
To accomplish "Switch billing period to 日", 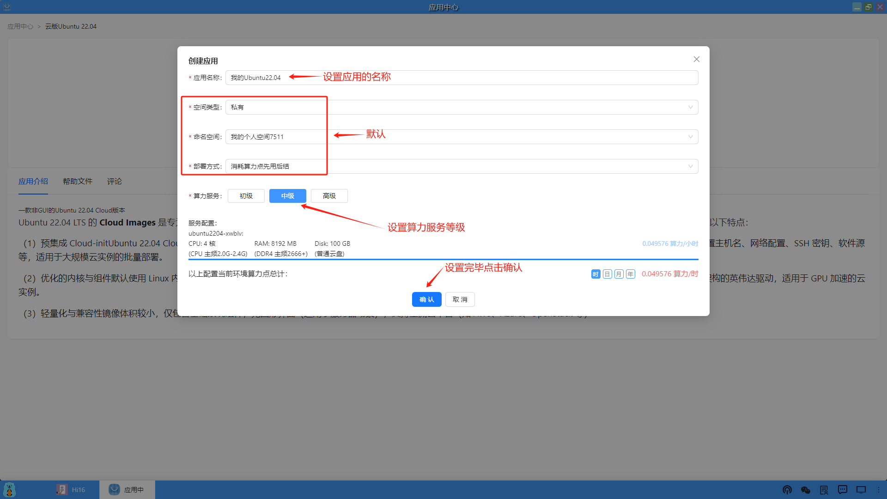I will coord(607,274).
